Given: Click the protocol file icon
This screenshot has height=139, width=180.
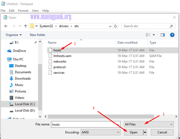Looking at the screenshot, I should point(50,67).
